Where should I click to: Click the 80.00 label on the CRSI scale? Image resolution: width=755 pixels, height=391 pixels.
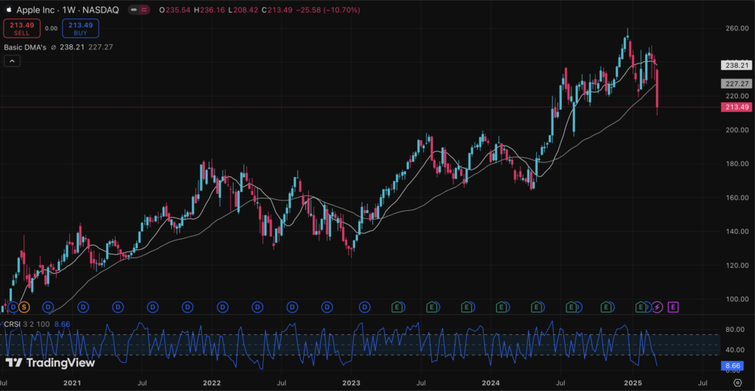point(736,330)
